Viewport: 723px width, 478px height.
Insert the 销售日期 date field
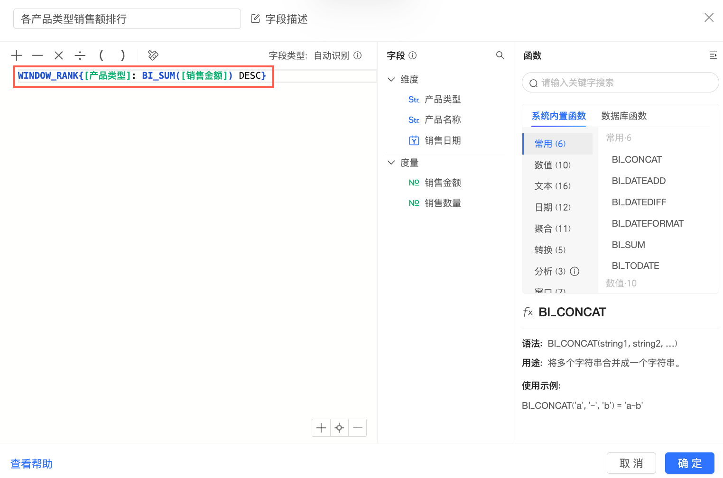click(443, 140)
